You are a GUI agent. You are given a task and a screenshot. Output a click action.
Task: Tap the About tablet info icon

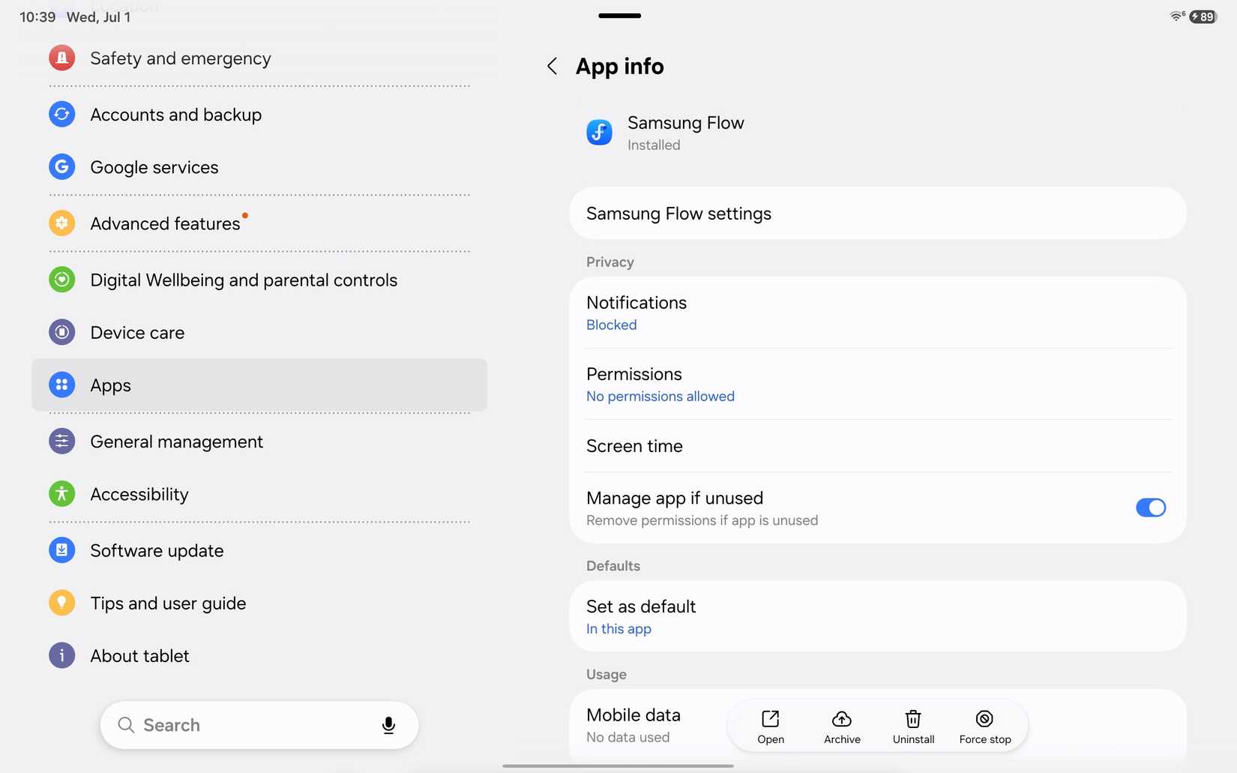click(x=61, y=655)
